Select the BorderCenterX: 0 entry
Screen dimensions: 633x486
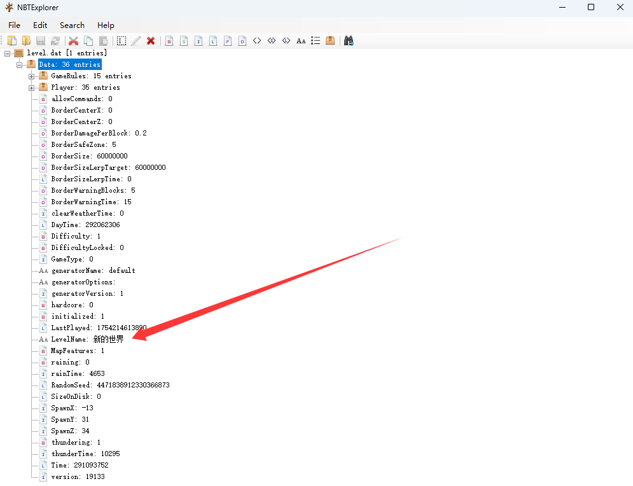(82, 110)
